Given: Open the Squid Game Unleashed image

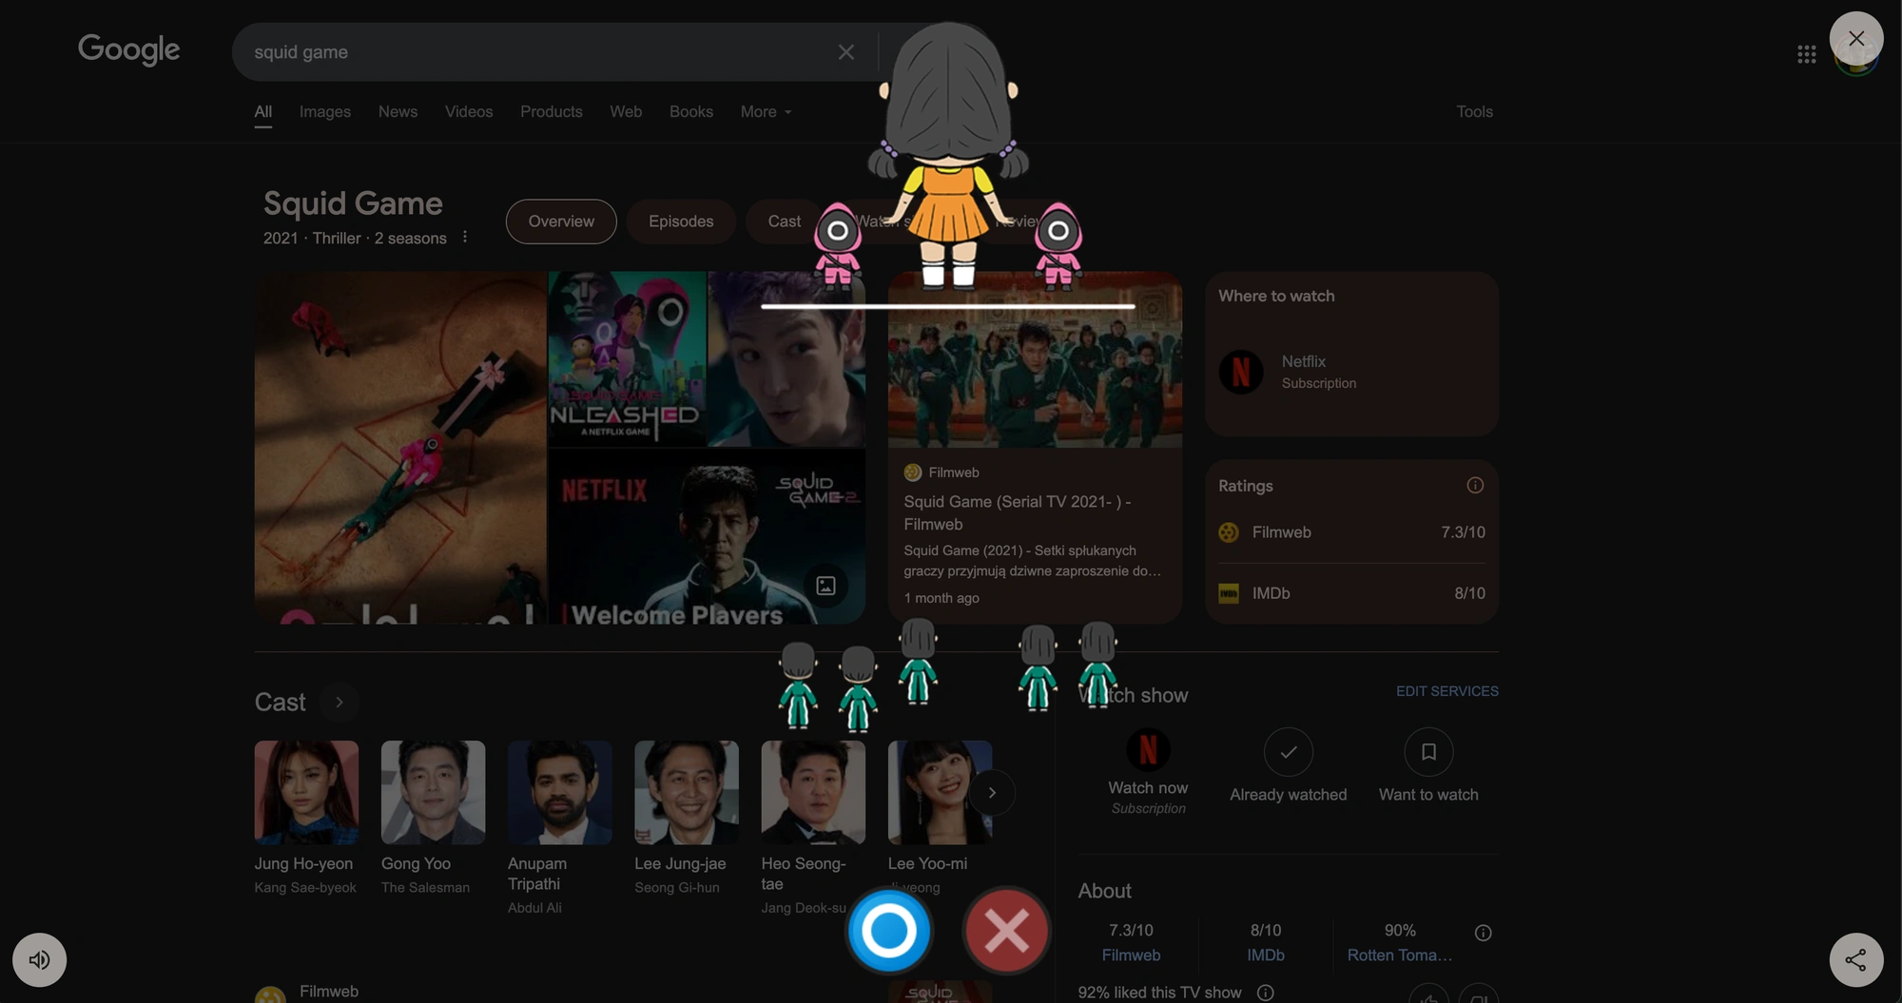Looking at the screenshot, I should (628, 359).
